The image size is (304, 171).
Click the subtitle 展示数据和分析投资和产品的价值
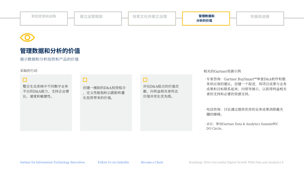click(x=49, y=59)
